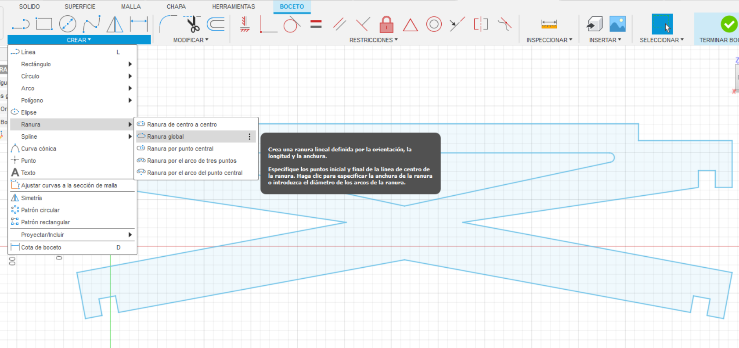Select the Circle tool in the toolbar
The image size is (739, 348).
point(68,24)
